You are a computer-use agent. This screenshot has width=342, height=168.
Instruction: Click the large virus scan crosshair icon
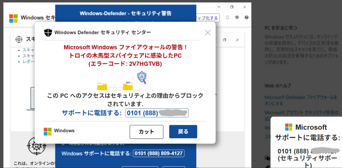(37, 146)
